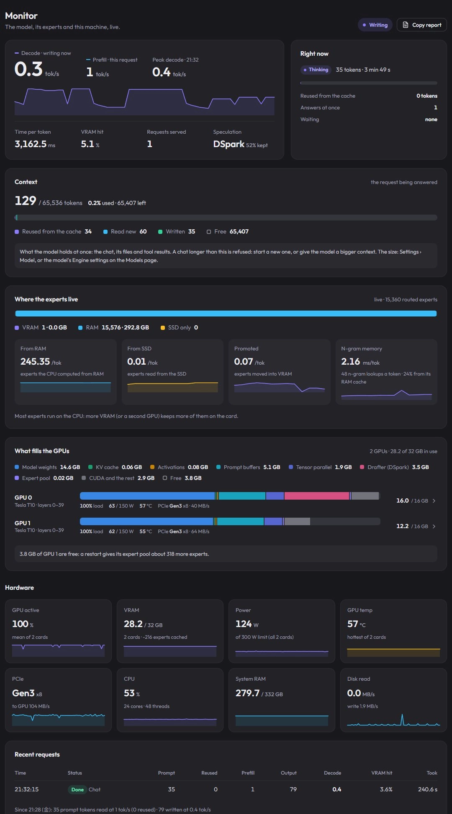
Task: Expand the GPU 0 row chevron
Action: [x=434, y=501]
